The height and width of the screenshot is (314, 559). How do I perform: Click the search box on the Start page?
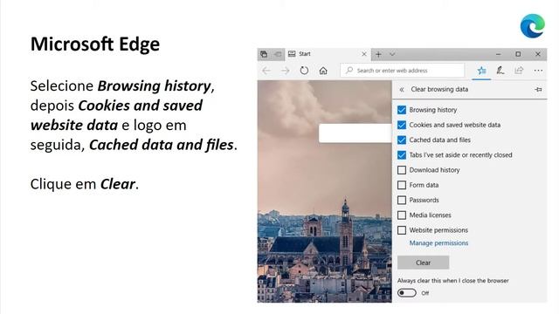[x=355, y=133]
